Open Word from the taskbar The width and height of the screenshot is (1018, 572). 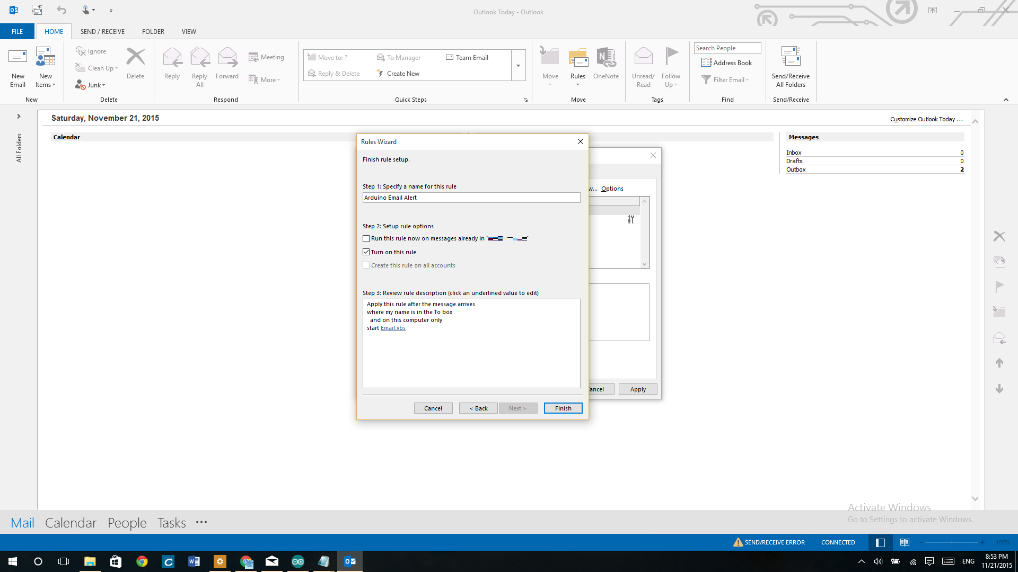tap(194, 561)
